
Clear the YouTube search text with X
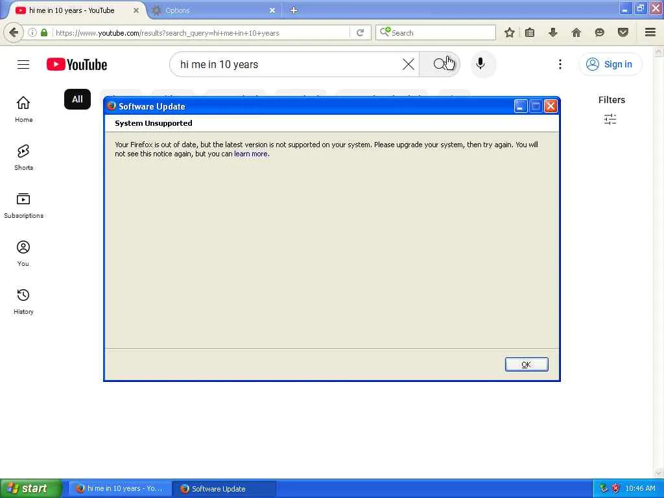pos(409,64)
